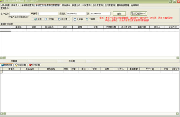Select the 未付清 radio button

(63, 19)
